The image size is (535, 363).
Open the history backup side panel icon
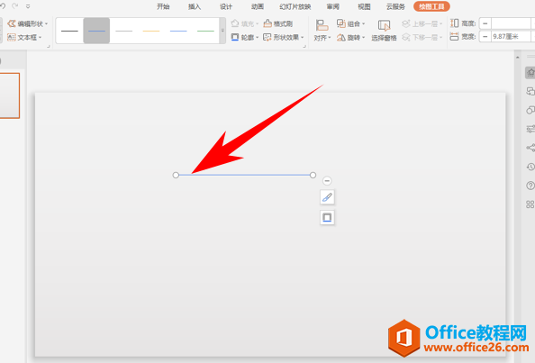(530, 167)
